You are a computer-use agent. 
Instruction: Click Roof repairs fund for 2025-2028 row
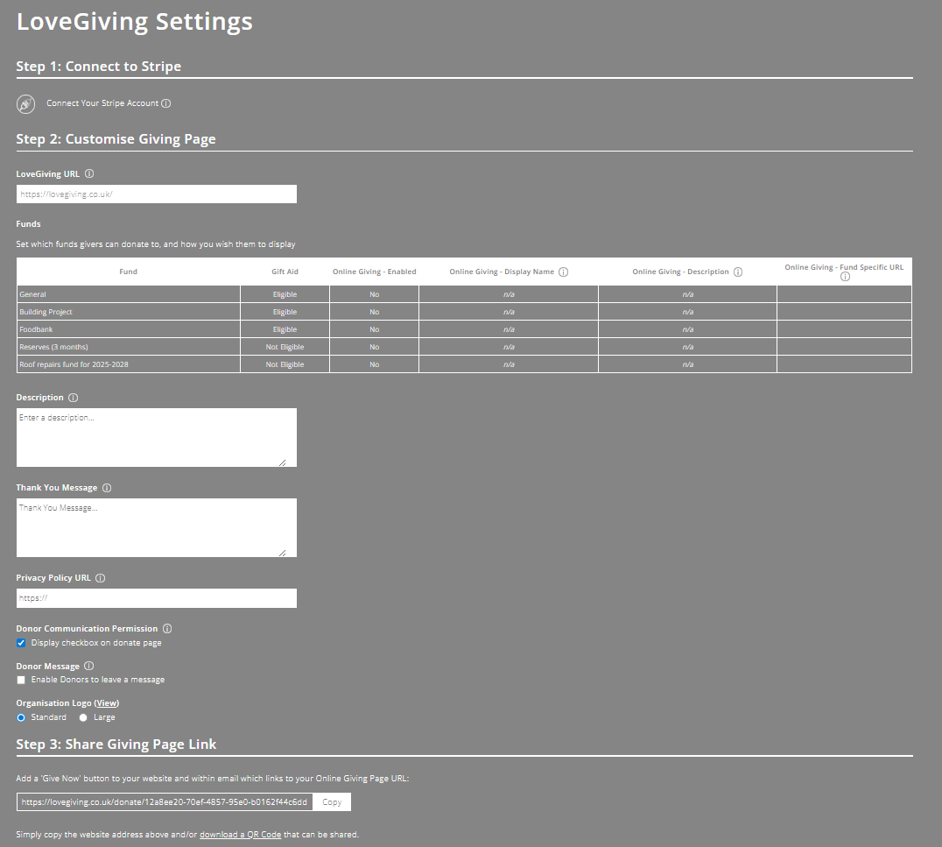[x=74, y=364]
